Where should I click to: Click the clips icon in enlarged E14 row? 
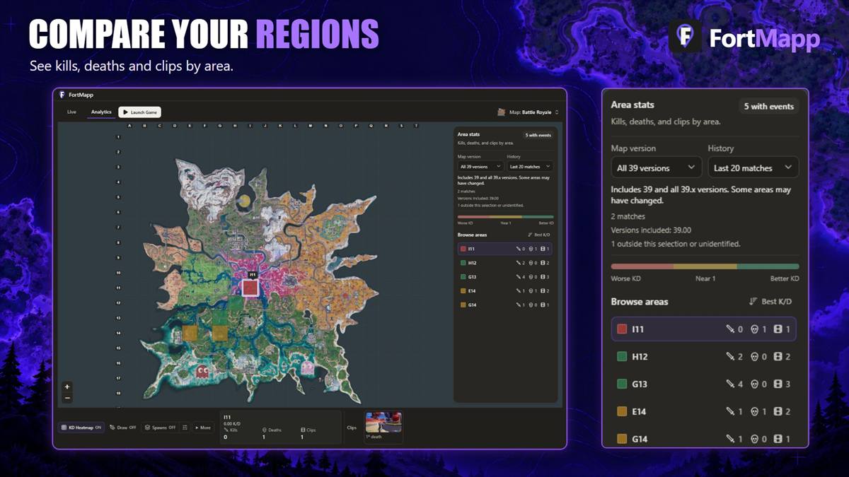[x=778, y=411]
